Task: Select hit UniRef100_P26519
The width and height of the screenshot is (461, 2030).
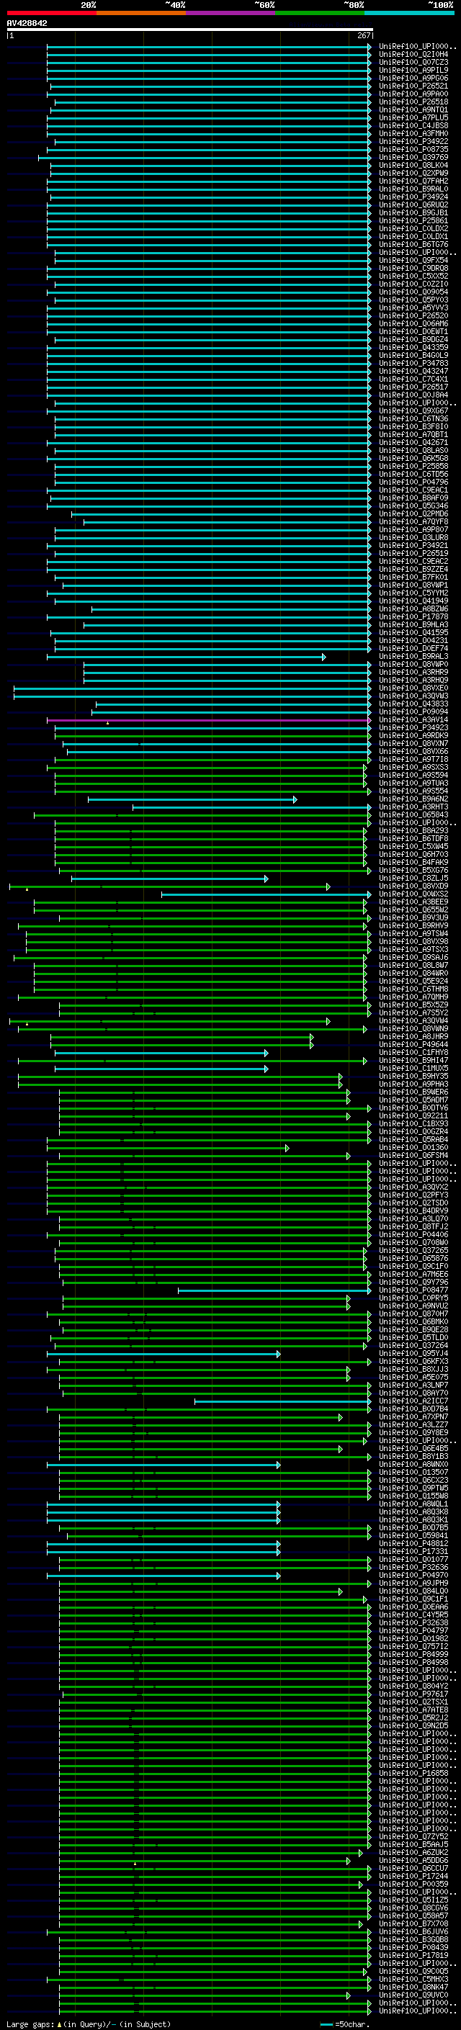Action: (413, 553)
